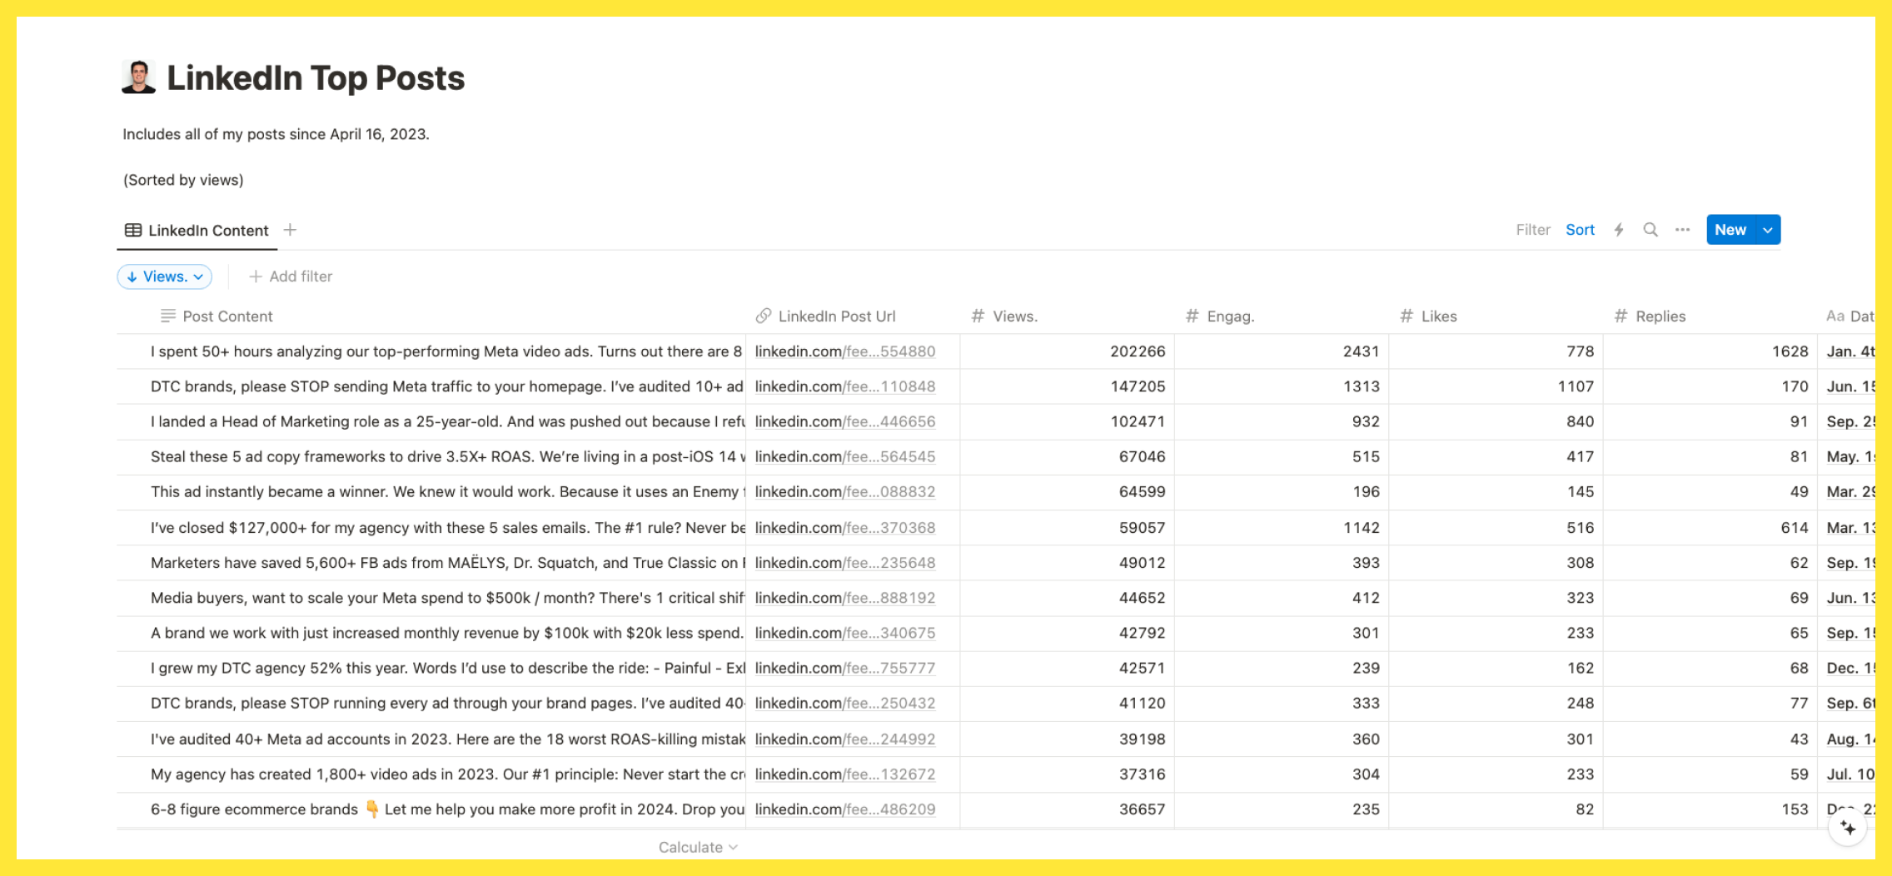
Task: Click the LinkedIn Content table view icon
Action: click(133, 230)
